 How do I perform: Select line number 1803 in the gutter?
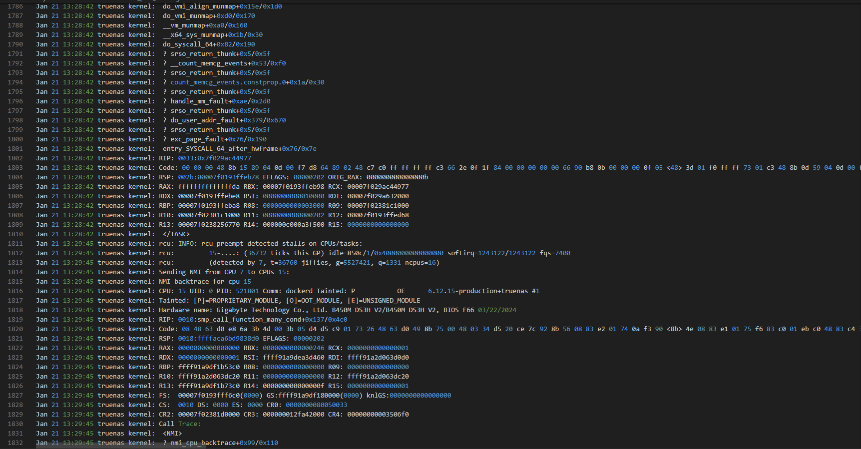pyautogui.click(x=15, y=168)
